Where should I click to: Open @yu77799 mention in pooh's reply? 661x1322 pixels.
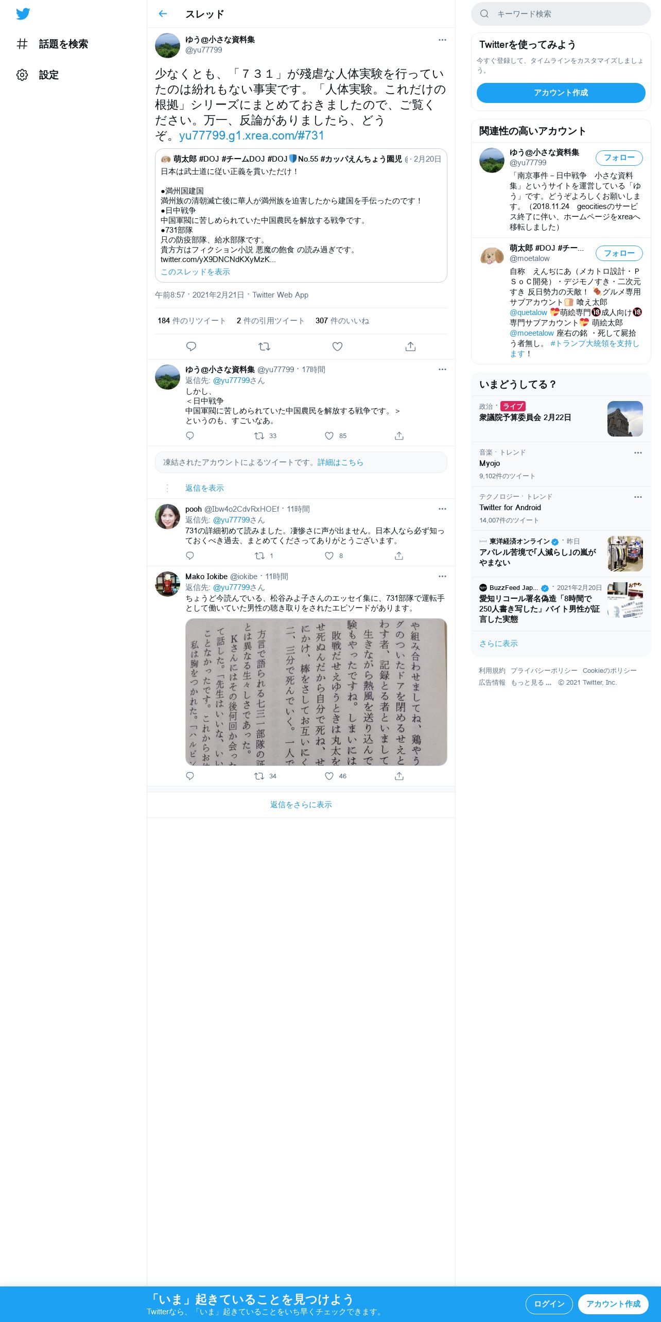(x=231, y=520)
